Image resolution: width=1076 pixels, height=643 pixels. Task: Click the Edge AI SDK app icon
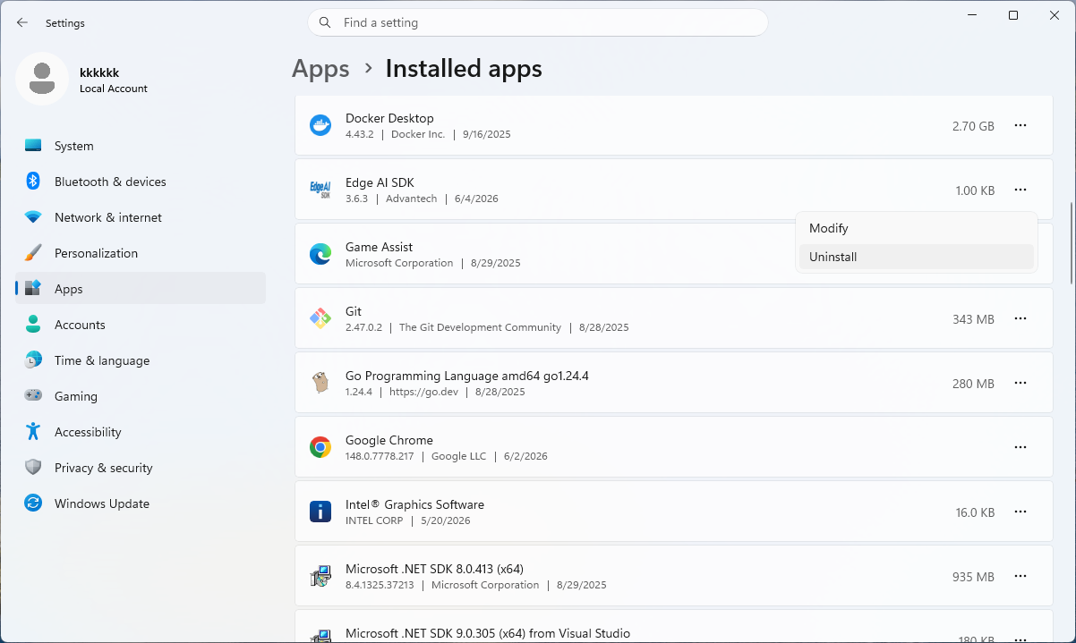pyautogui.click(x=320, y=190)
